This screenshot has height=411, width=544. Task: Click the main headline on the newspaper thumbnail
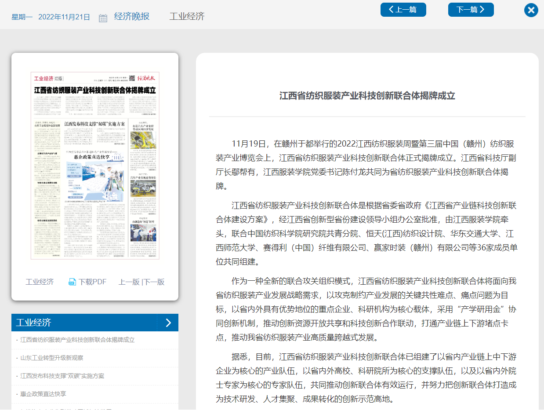coord(95,91)
